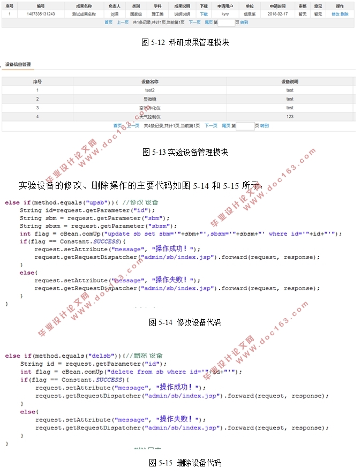Image resolution: width=361 pixels, height=475 pixels.
Task: Click the 设备说明 column header
Action: point(290,81)
